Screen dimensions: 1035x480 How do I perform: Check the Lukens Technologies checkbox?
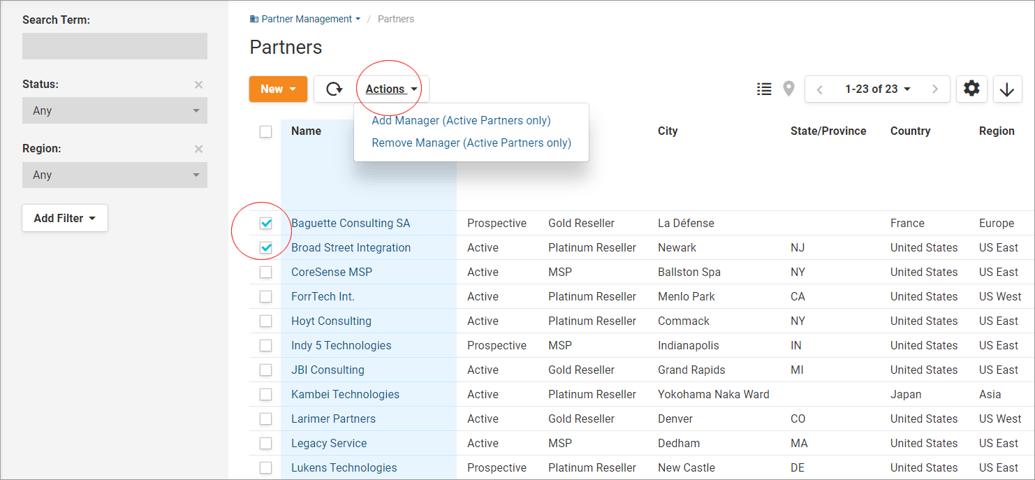pos(265,467)
